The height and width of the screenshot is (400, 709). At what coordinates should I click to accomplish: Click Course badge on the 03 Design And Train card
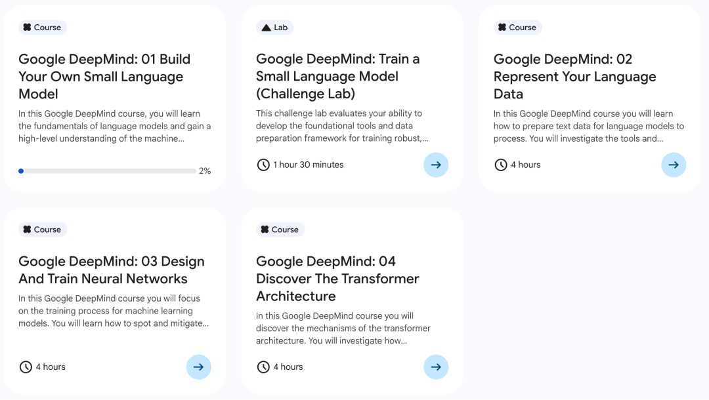point(42,230)
